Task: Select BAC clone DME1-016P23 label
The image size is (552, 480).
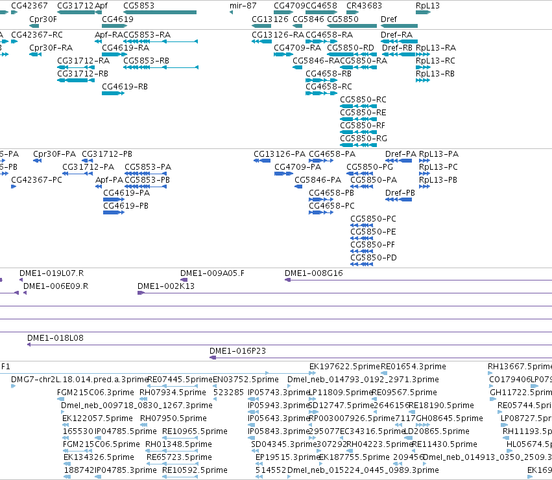Action: click(237, 351)
